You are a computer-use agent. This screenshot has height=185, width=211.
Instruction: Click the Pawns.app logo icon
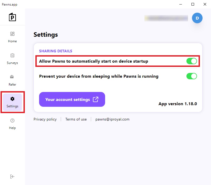(x=12, y=17)
